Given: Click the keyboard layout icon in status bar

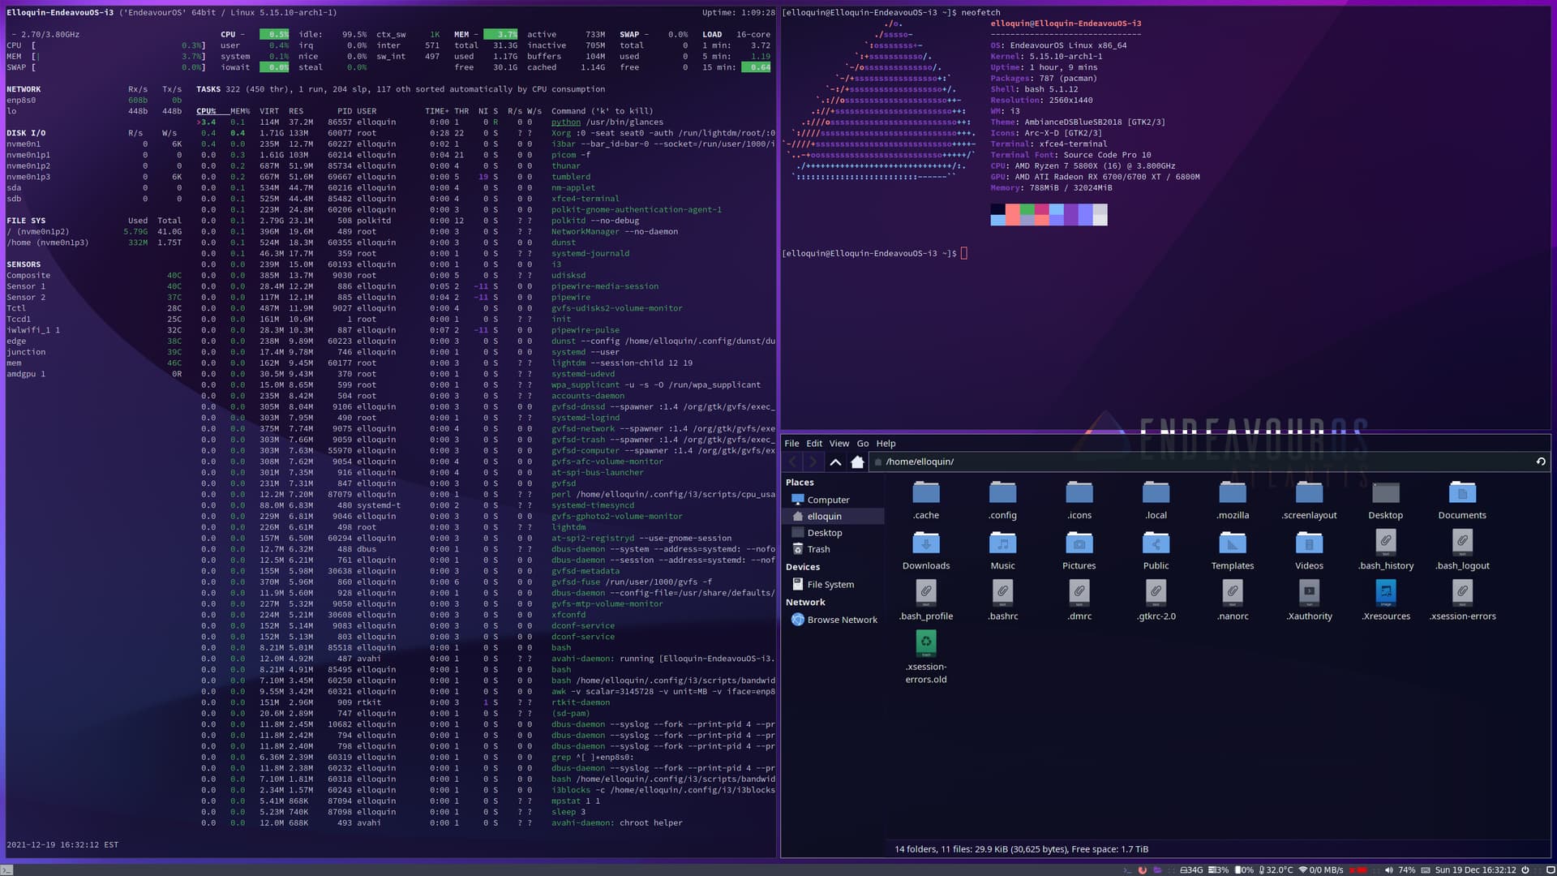Looking at the screenshot, I should point(1425,870).
